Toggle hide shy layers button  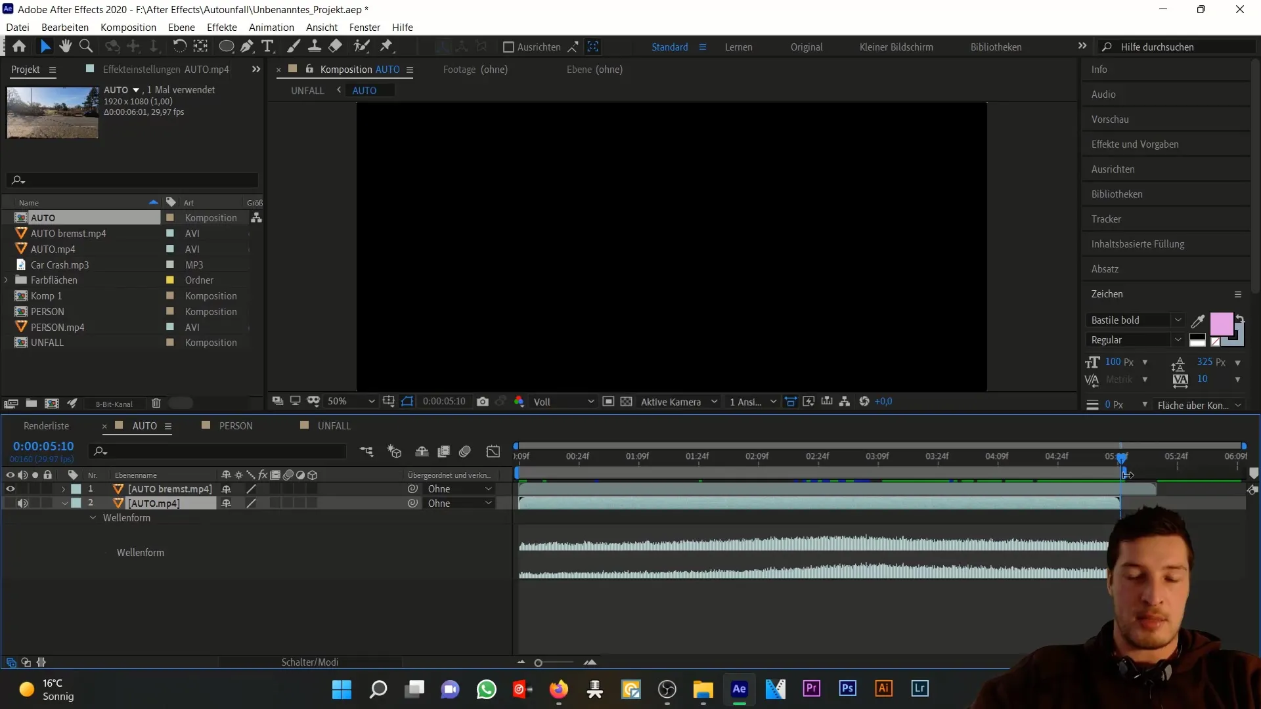tap(422, 452)
